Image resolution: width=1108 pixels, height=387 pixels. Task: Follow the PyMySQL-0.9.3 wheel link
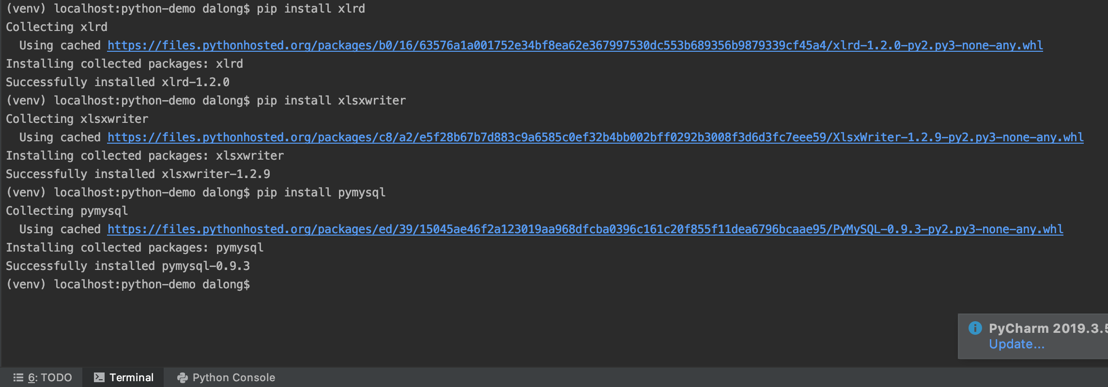tap(585, 229)
